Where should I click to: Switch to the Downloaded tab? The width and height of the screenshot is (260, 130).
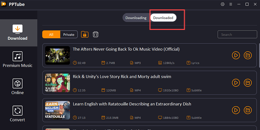click(x=163, y=18)
